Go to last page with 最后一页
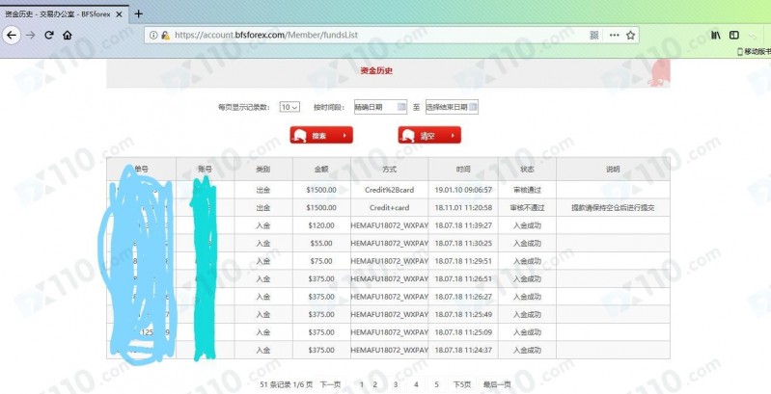 click(497, 384)
